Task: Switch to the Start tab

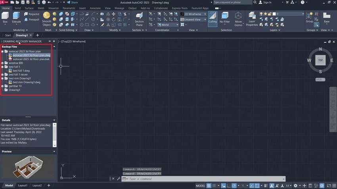Action: pos(8,35)
